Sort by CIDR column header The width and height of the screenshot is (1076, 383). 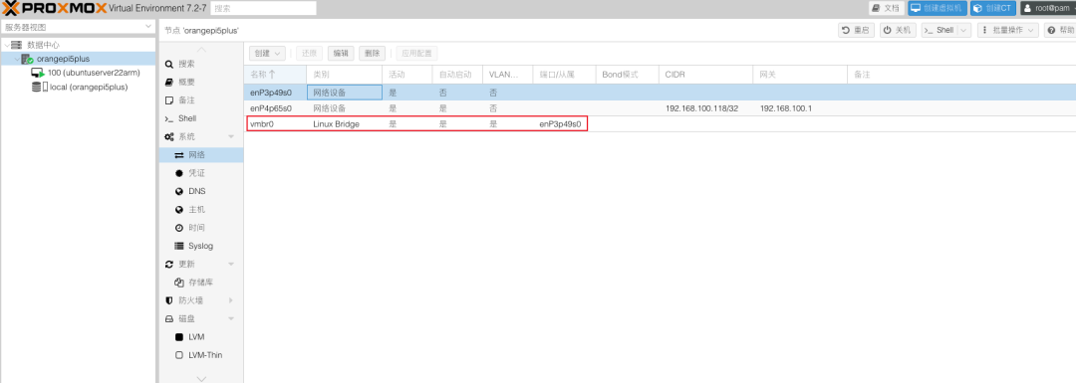(706, 74)
